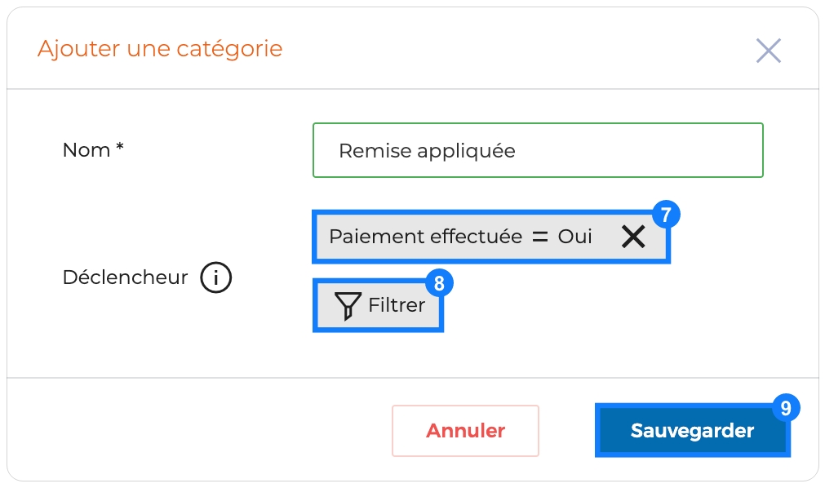Click the Nom label

click(86, 150)
